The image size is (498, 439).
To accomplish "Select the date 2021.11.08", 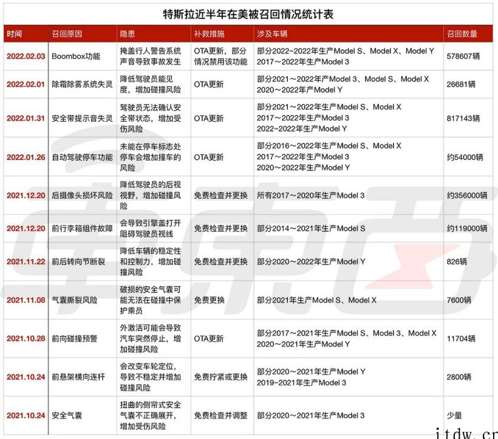I will coord(26,300).
